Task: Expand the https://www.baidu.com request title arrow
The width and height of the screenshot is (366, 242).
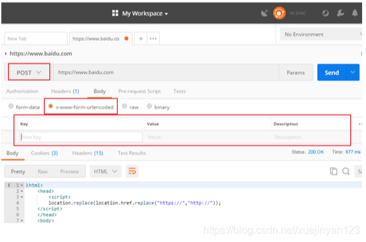Action: point(6,53)
